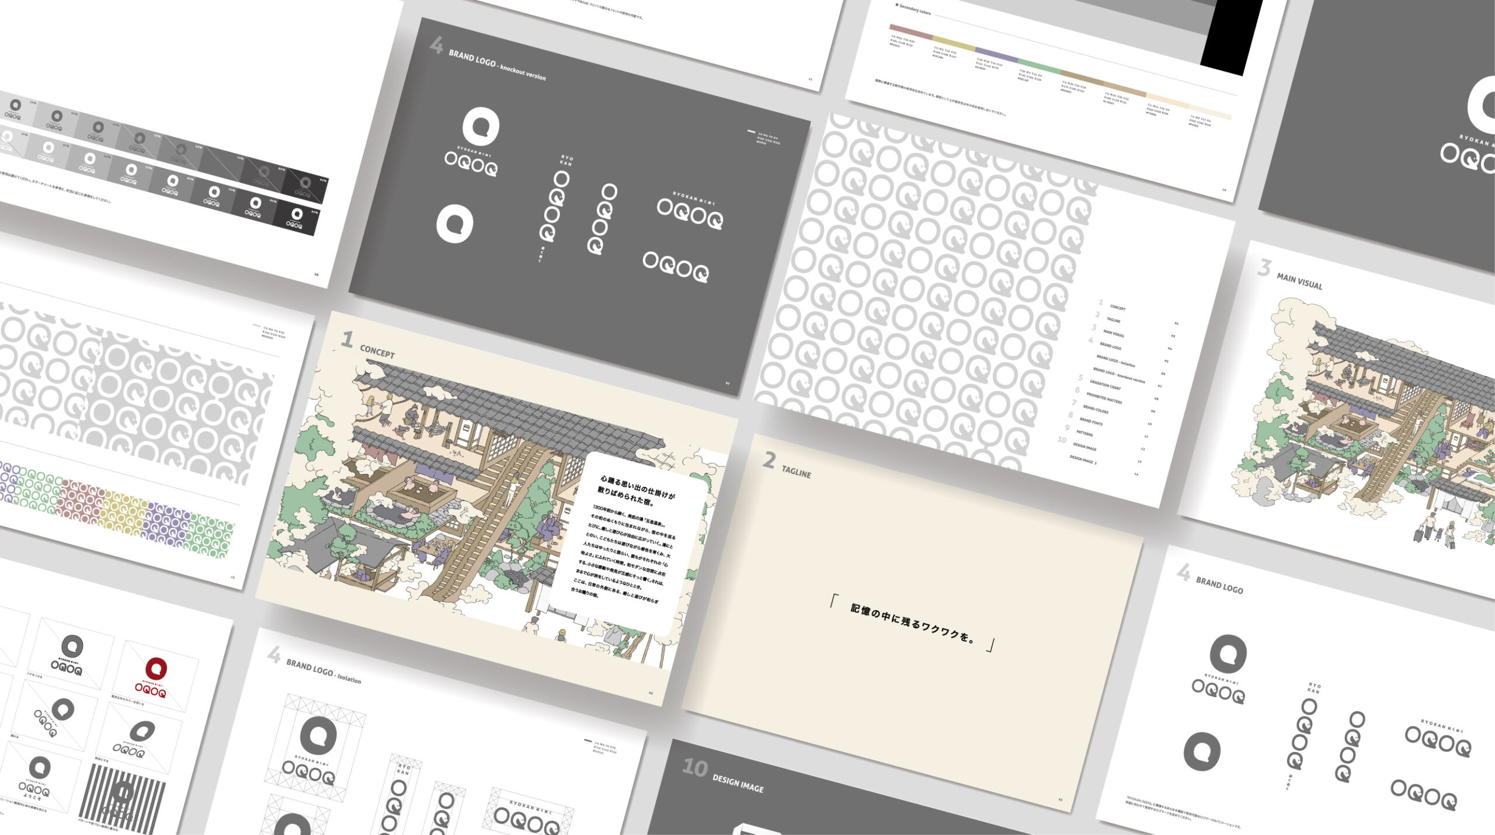Click the yellow segment of colored pattern strip
Image resolution: width=1495 pixels, height=835 pixels.
pyautogui.click(x=124, y=513)
